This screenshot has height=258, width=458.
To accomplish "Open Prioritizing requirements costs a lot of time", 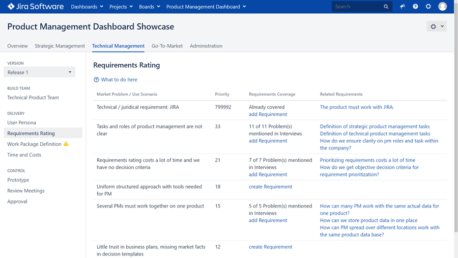I will point(367,160).
